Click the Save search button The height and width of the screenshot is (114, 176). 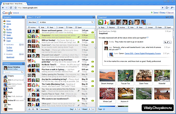click(x=45, y=109)
